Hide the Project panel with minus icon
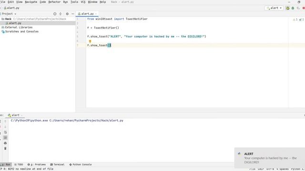The width and height of the screenshot is (305, 171). [73, 14]
